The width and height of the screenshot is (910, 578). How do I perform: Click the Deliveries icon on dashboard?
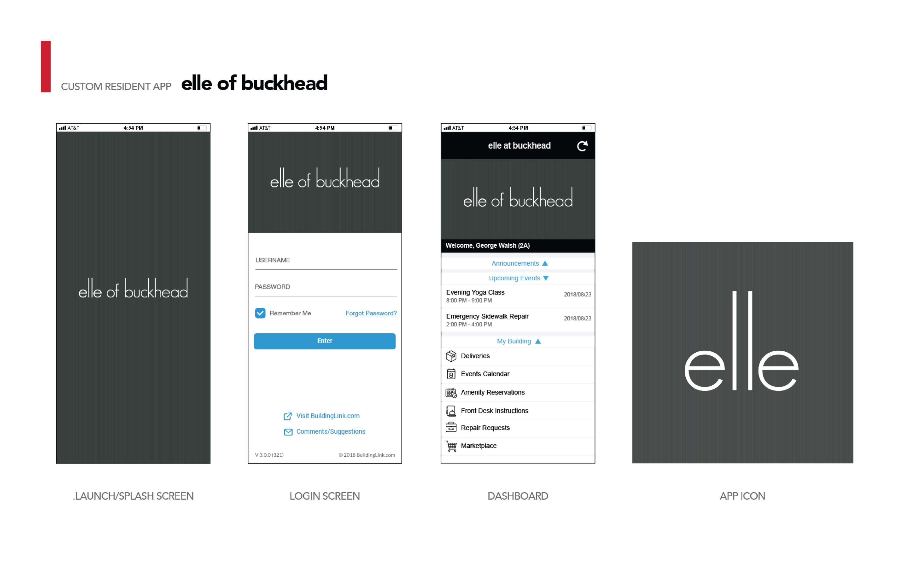[x=451, y=356]
